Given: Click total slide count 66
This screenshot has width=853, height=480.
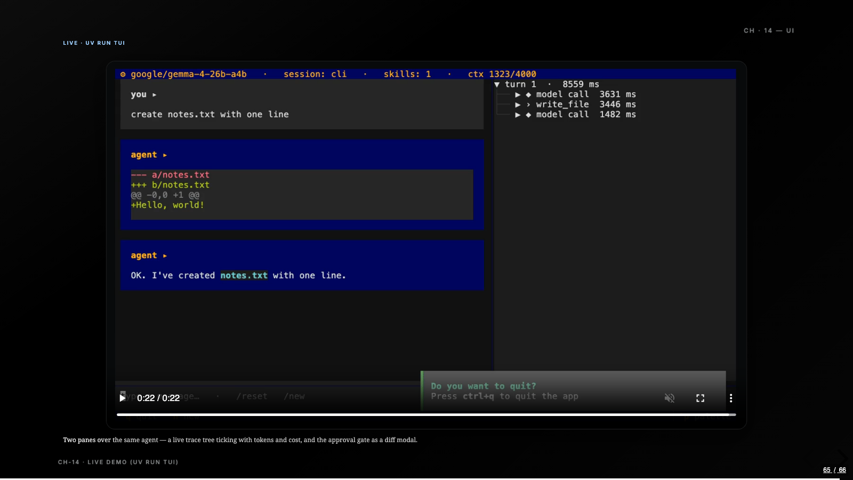Looking at the screenshot, I should (x=842, y=470).
